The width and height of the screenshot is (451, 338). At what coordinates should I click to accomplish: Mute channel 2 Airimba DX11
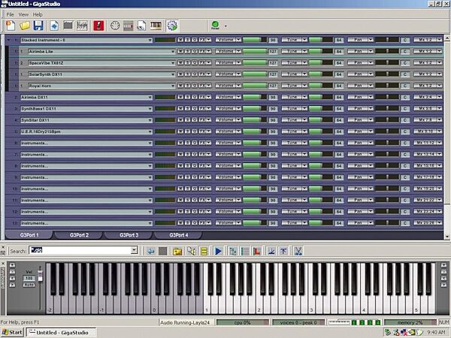tap(180, 97)
